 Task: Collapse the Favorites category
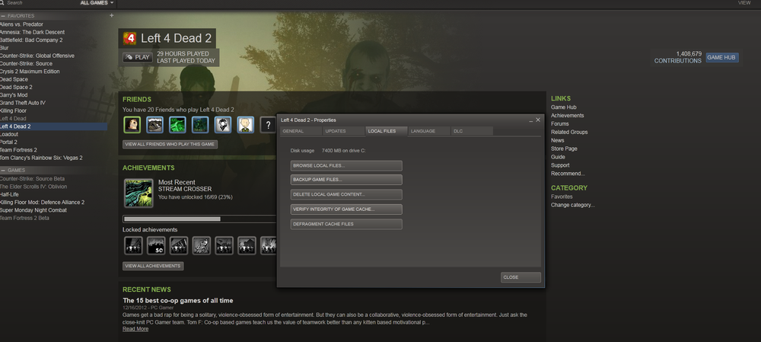[x=3, y=16]
